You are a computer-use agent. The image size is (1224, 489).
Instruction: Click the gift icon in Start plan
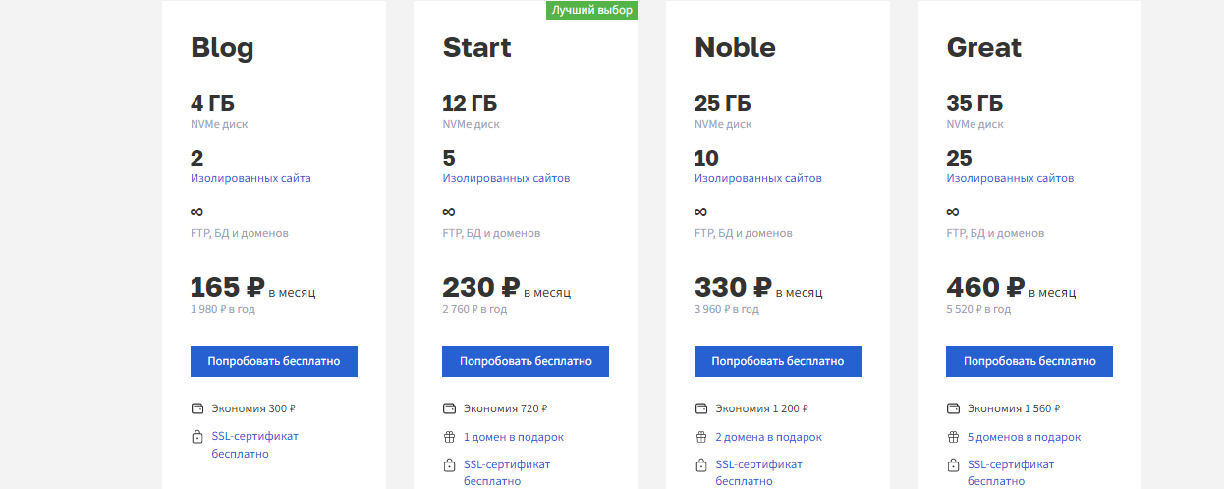click(x=449, y=437)
